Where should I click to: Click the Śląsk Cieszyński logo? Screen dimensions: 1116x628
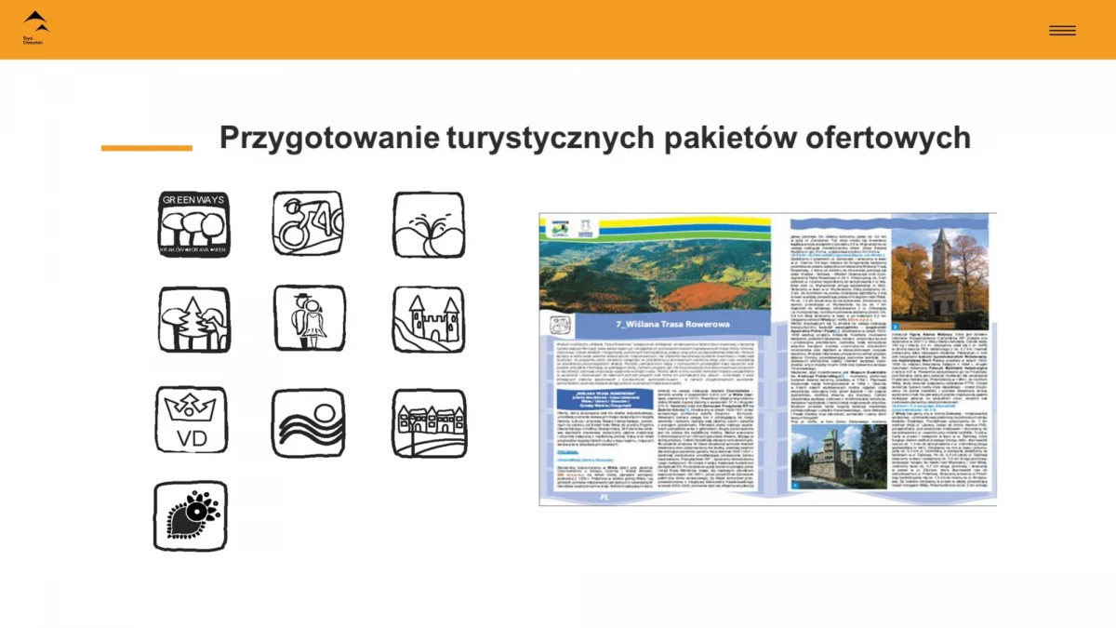33,28
